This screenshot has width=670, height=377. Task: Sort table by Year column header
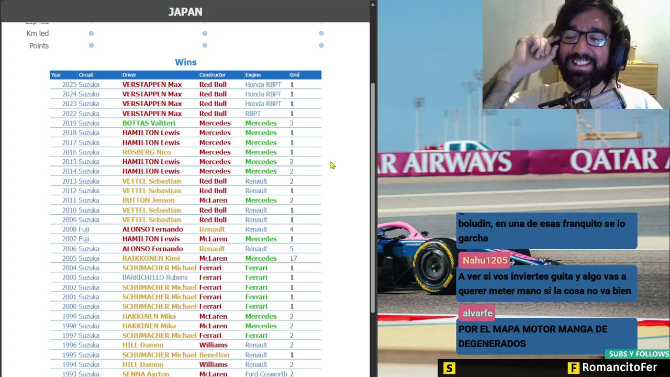[56, 75]
